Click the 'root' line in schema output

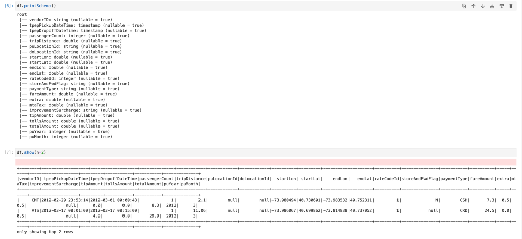pyautogui.click(x=21, y=14)
